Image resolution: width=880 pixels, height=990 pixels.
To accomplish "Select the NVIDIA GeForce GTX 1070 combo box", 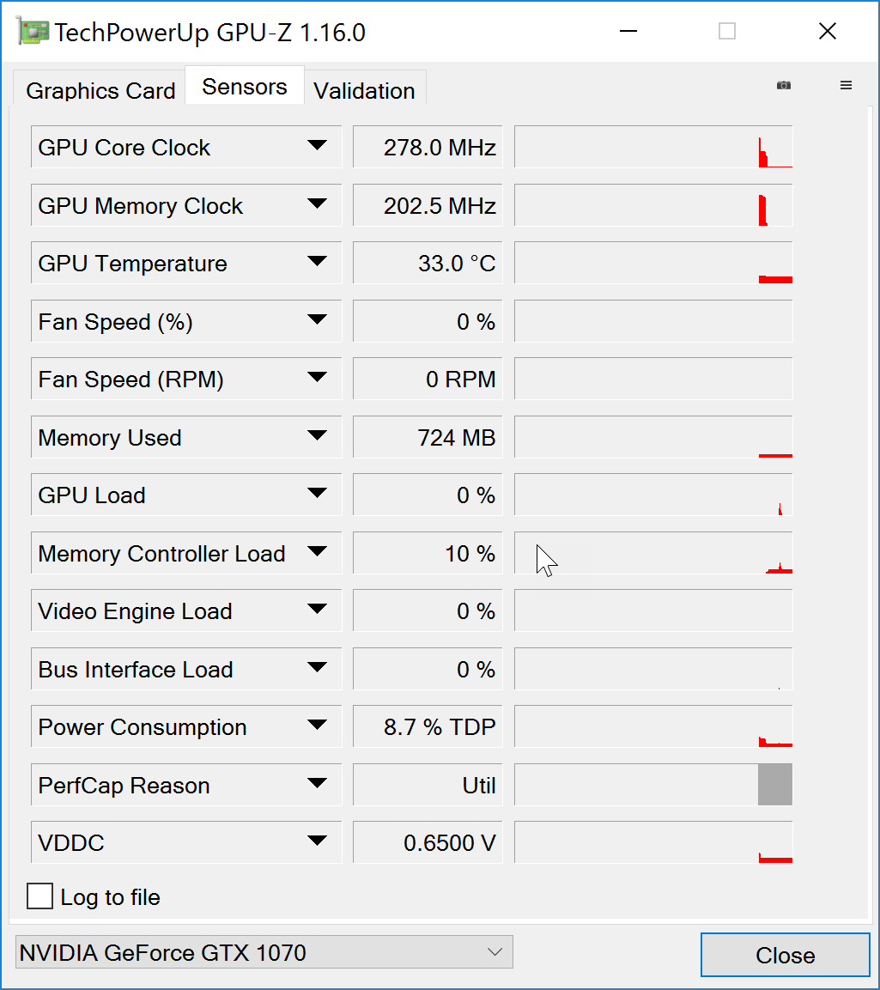I will [x=264, y=952].
